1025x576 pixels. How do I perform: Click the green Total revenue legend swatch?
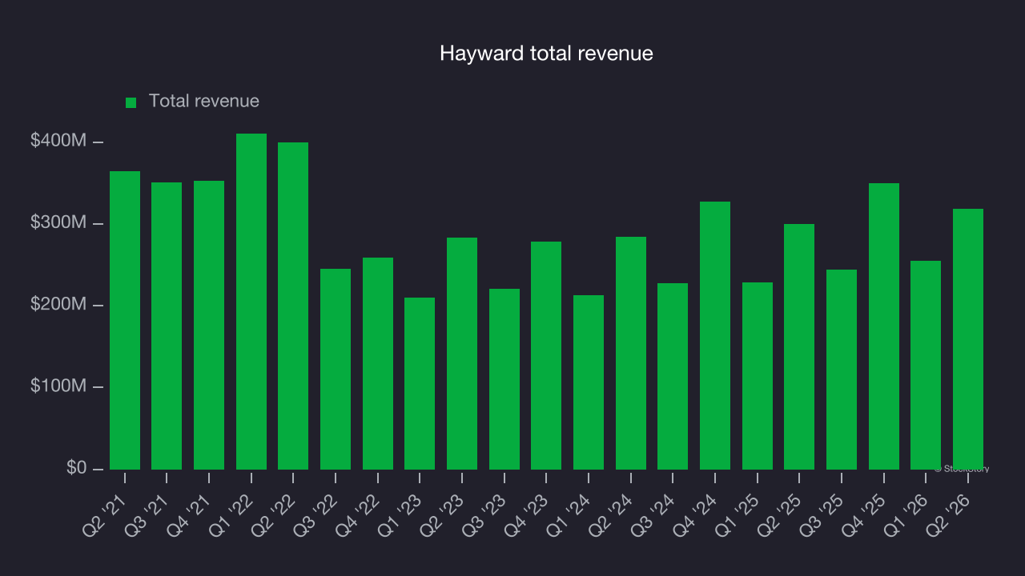pos(131,102)
